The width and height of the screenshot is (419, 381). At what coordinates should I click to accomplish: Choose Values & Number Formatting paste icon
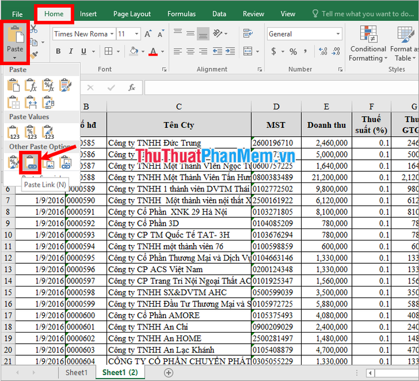tap(31, 132)
